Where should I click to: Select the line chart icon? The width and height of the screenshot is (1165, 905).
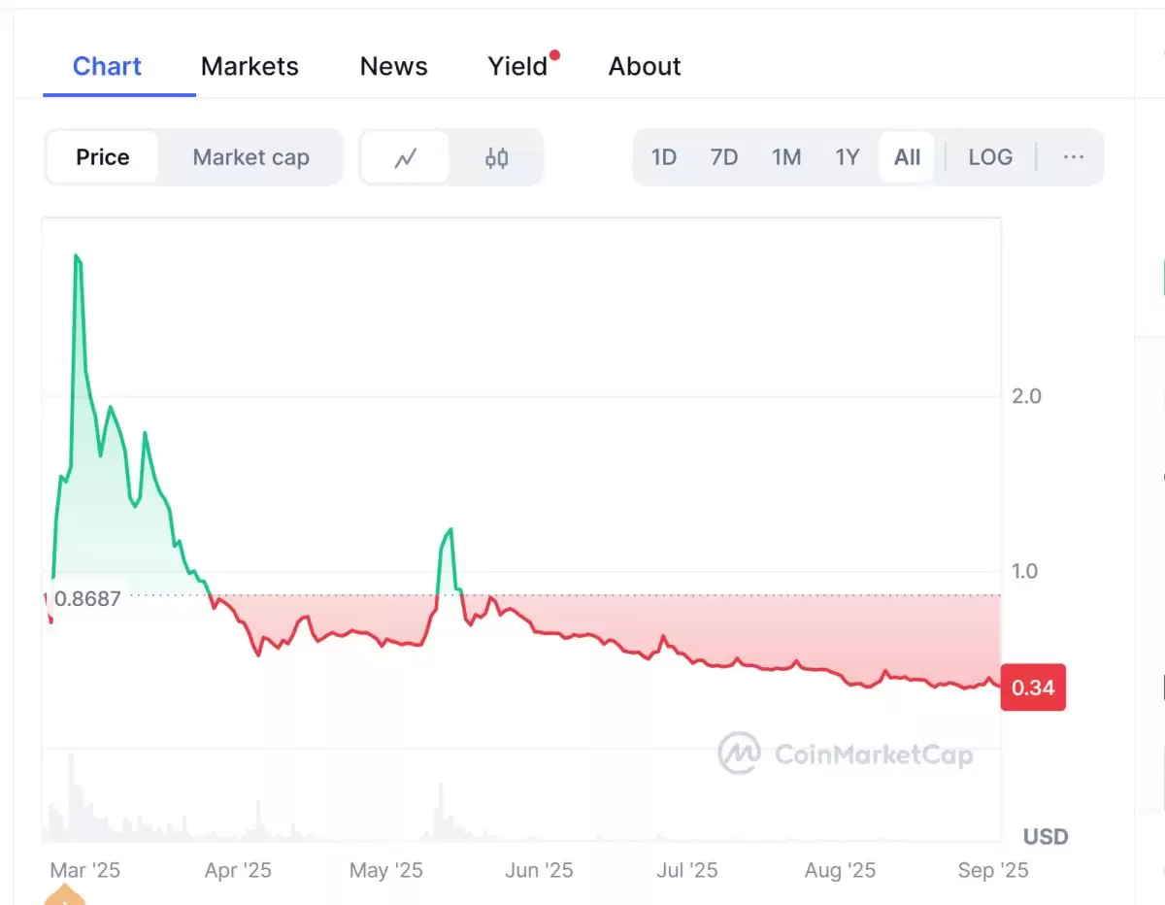tap(405, 157)
